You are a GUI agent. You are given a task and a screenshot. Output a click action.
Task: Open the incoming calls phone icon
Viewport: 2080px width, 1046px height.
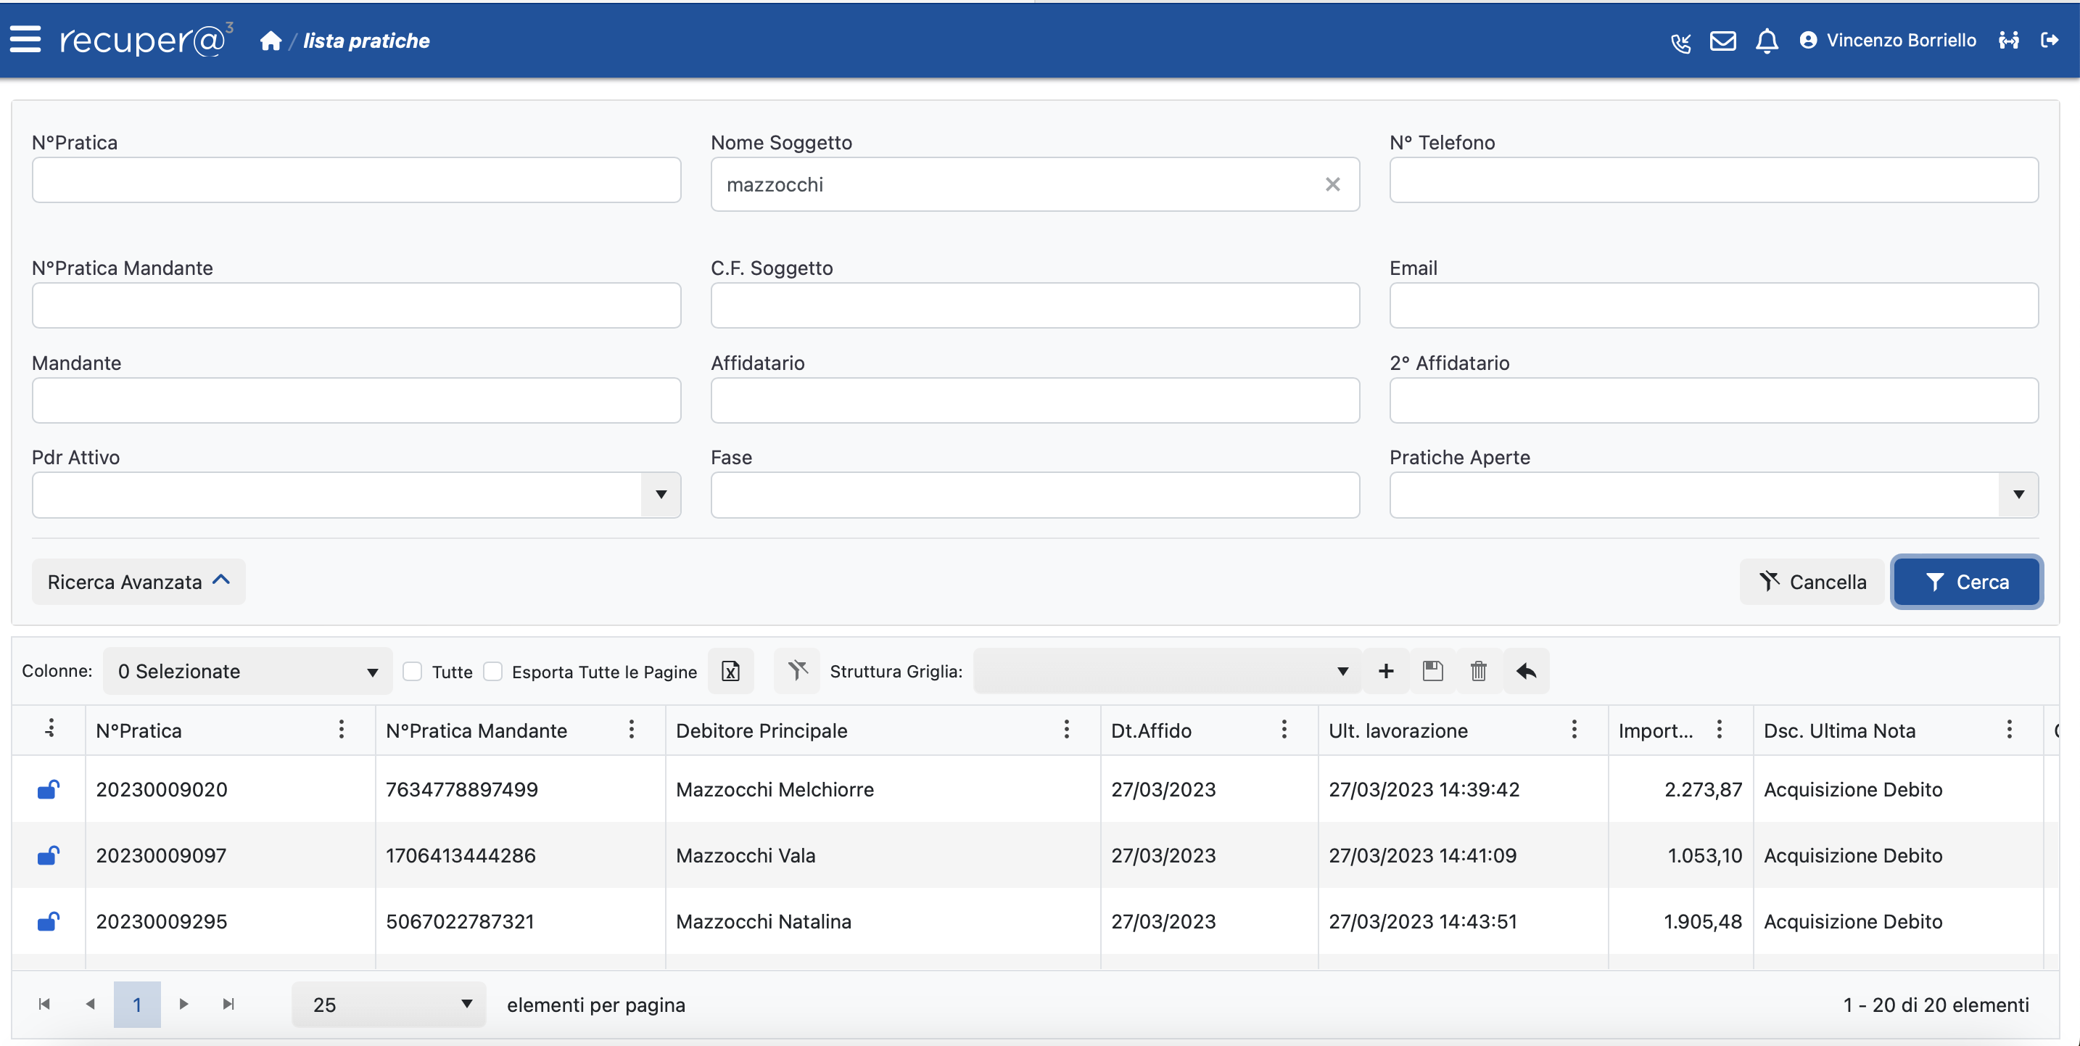tap(1680, 41)
